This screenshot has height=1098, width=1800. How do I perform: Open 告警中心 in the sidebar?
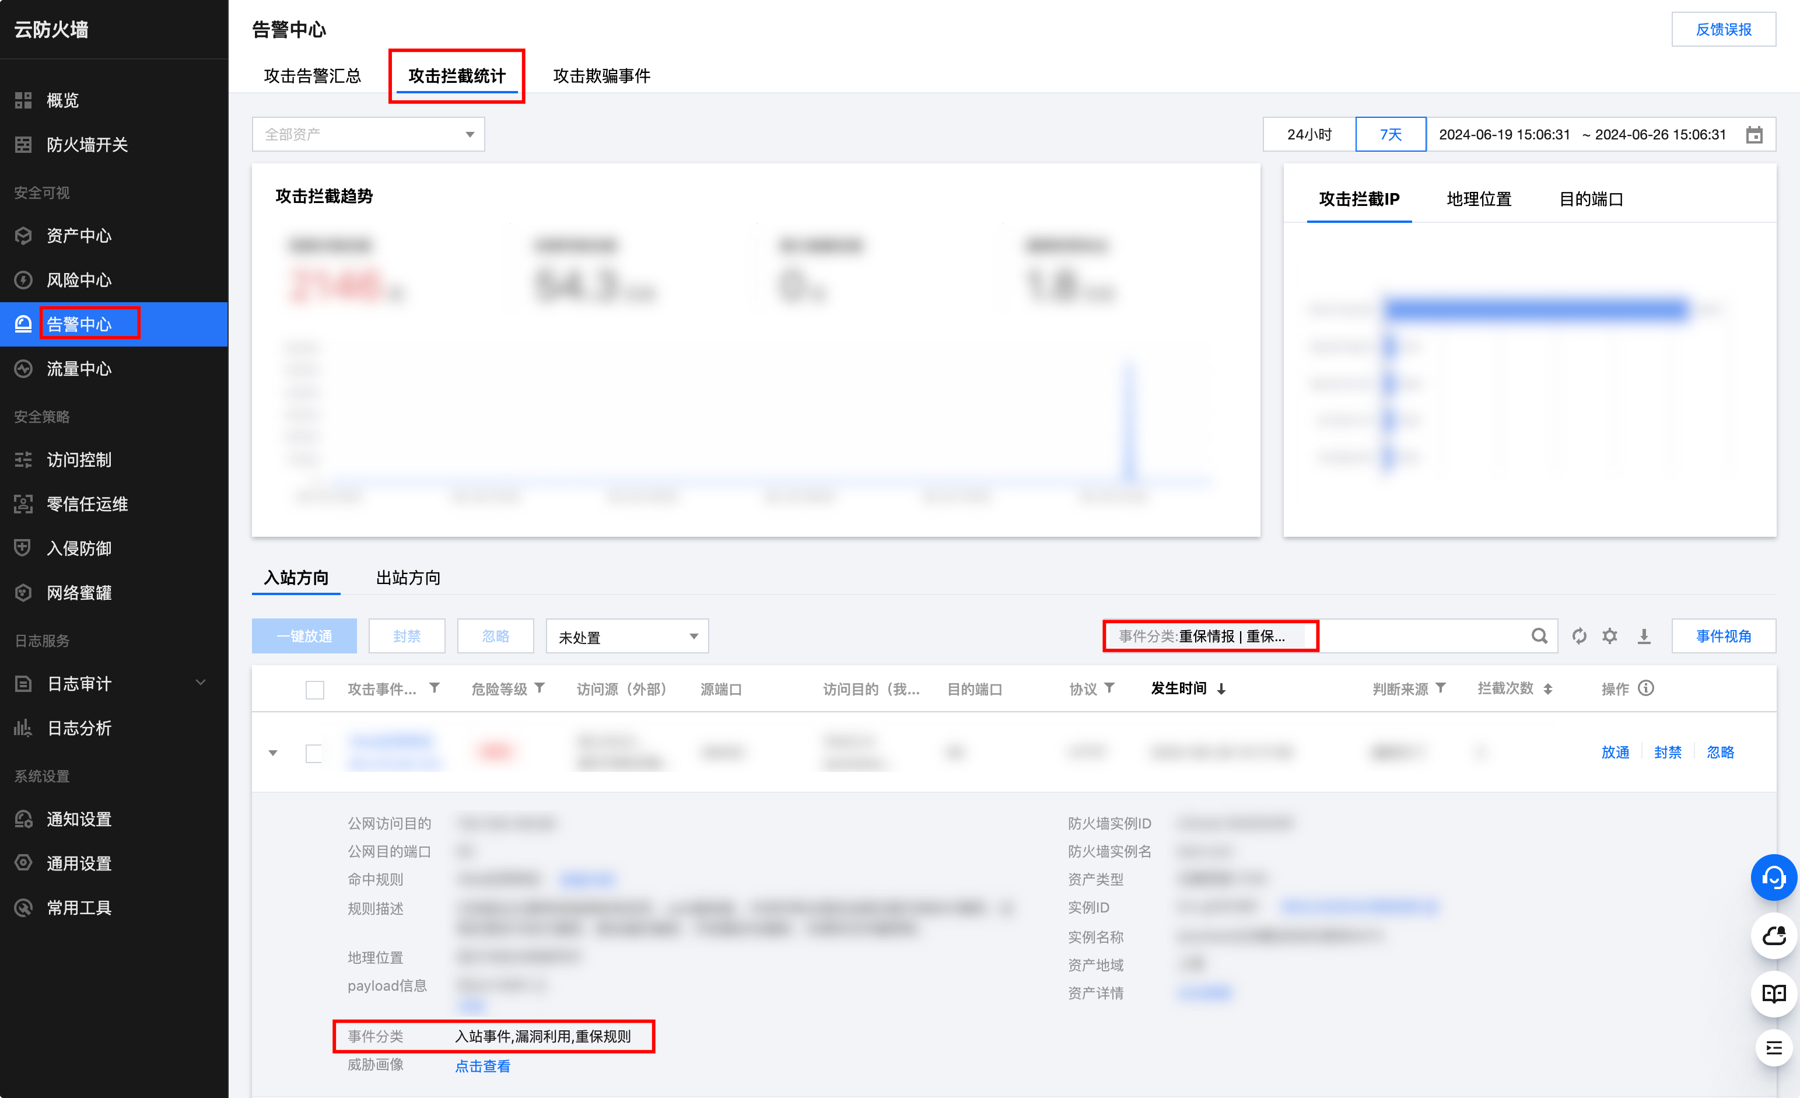[x=113, y=324]
